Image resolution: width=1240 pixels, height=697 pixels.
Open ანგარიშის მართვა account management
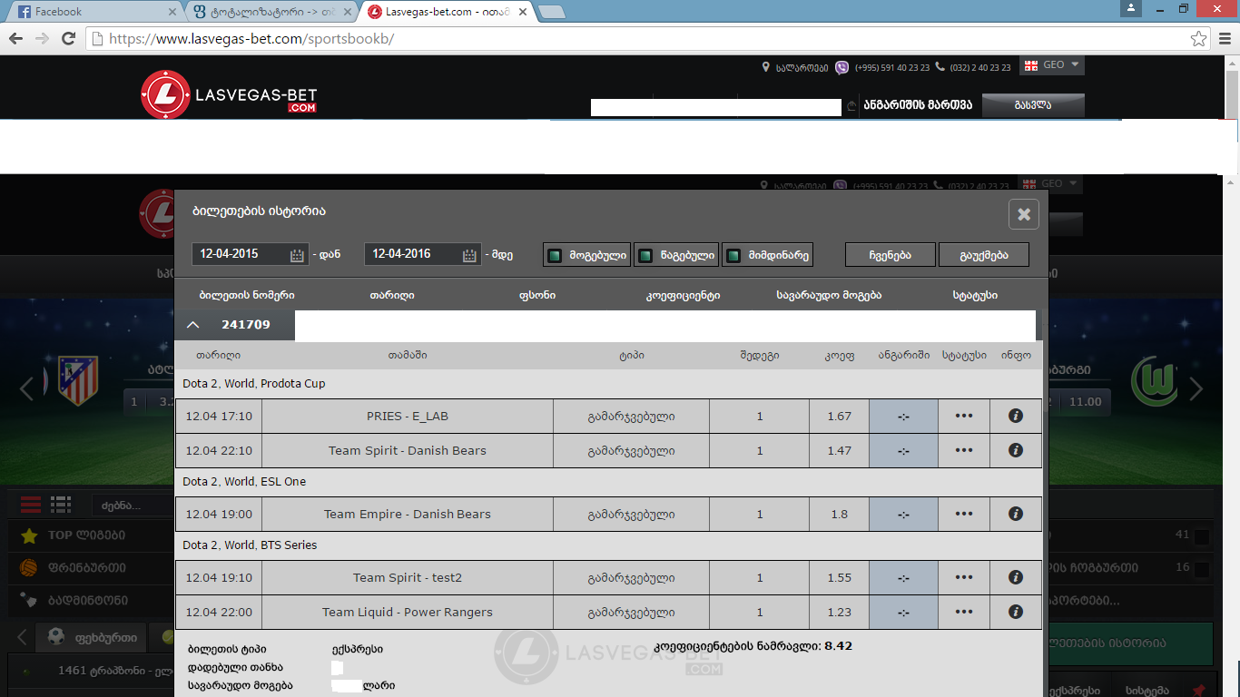click(918, 105)
